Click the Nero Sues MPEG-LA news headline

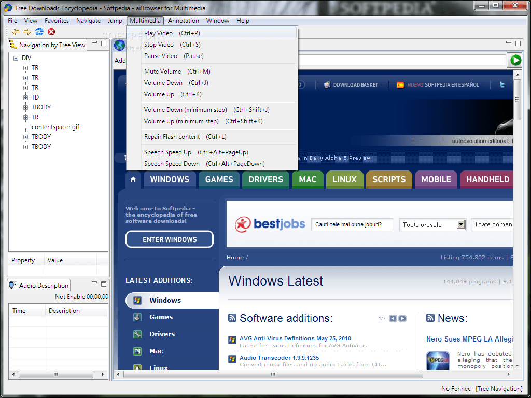point(469,339)
